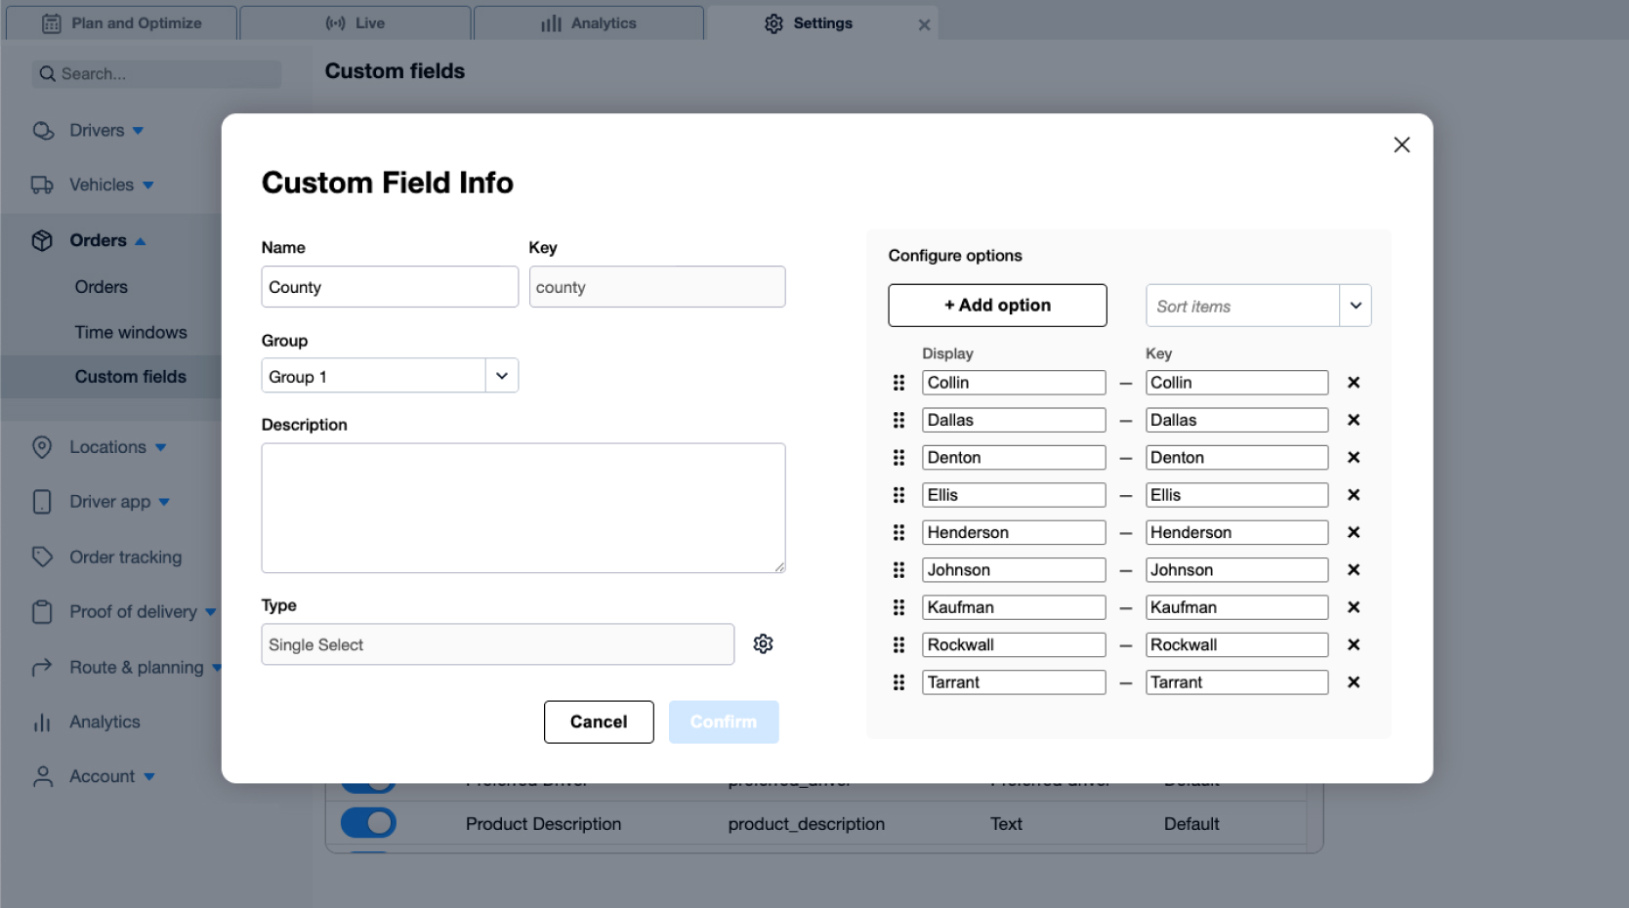Select the Analytics bar chart icon
Image resolution: width=1629 pixels, height=908 pixels.
tap(43, 722)
